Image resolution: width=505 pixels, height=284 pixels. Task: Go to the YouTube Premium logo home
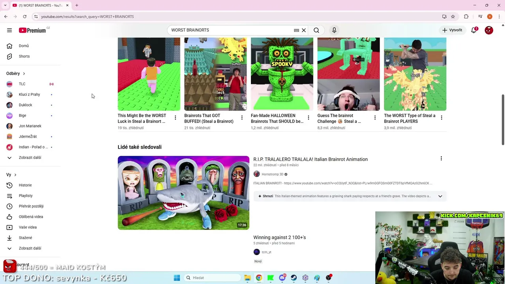[32, 30]
